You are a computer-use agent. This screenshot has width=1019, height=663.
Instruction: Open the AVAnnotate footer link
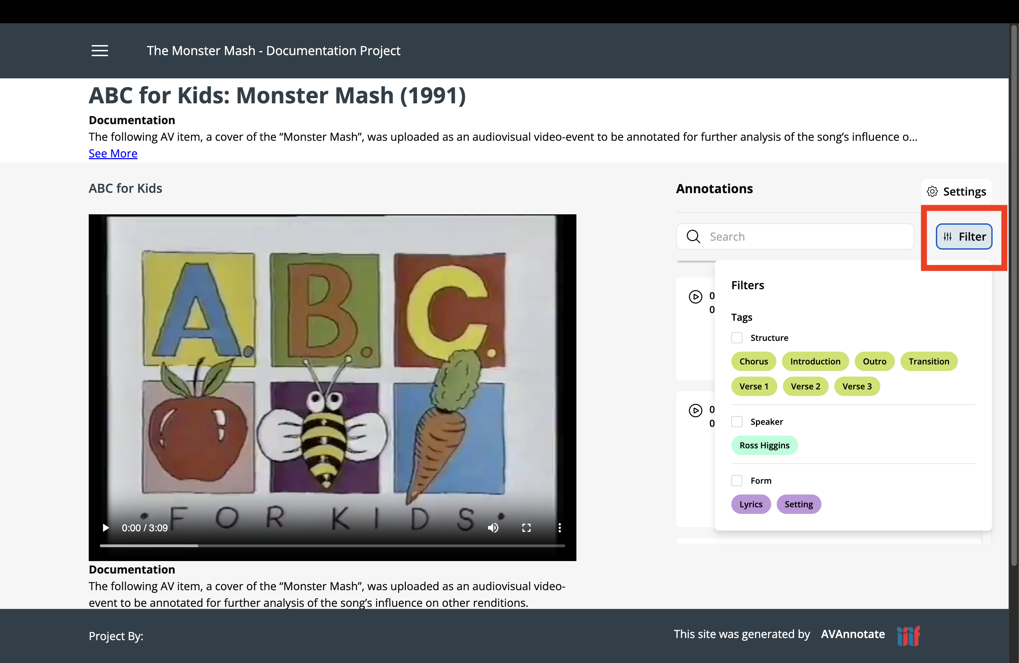coord(852,634)
